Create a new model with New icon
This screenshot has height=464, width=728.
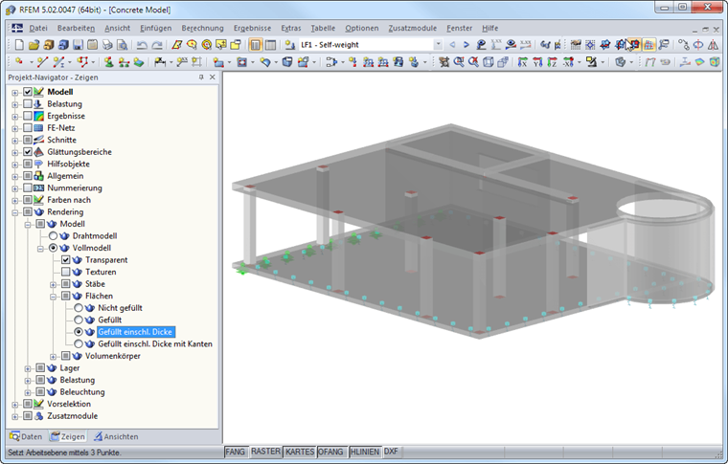pos(19,45)
